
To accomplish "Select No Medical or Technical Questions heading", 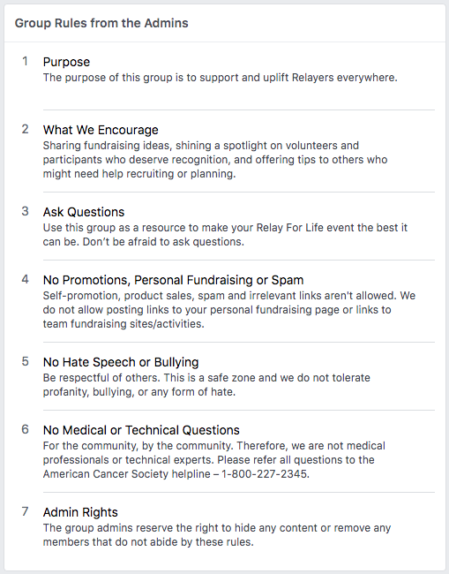I will pyautogui.click(x=141, y=430).
